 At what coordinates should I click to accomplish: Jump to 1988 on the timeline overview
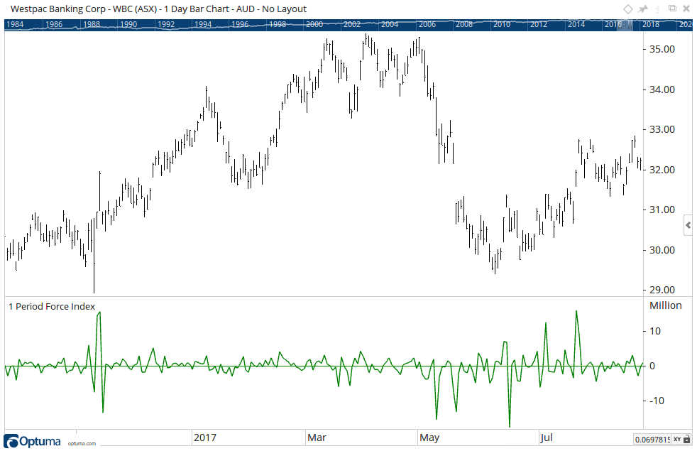[x=92, y=24]
